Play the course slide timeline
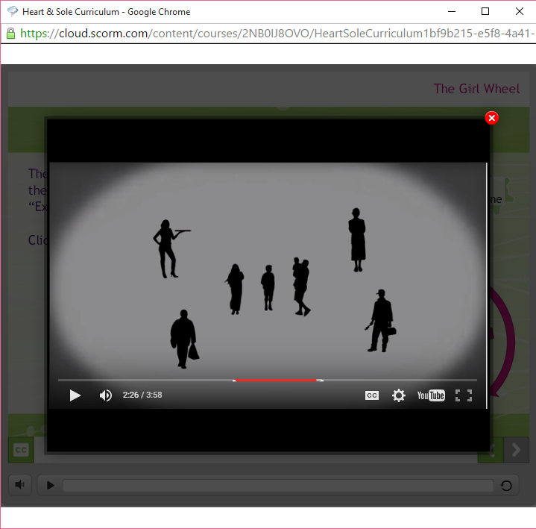Screen dimensions: 536x529 tap(50, 485)
